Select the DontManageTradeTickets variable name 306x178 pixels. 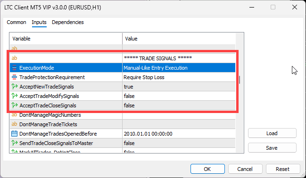click(48, 124)
